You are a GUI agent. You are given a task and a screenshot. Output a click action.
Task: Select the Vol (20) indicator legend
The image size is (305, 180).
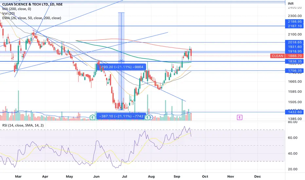coord(9,13)
